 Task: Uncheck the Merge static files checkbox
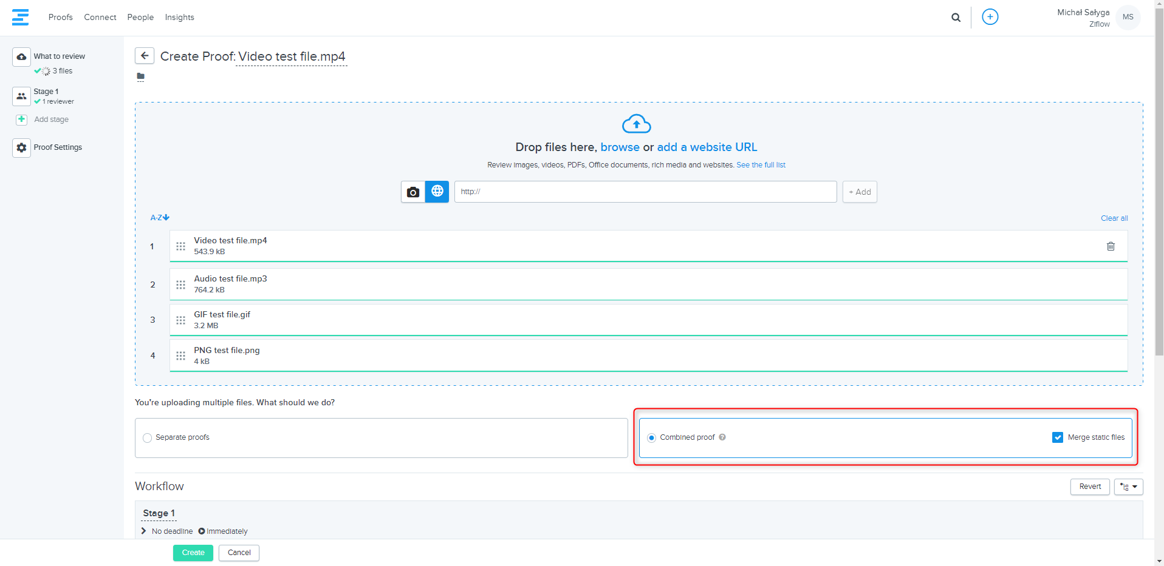click(1058, 437)
